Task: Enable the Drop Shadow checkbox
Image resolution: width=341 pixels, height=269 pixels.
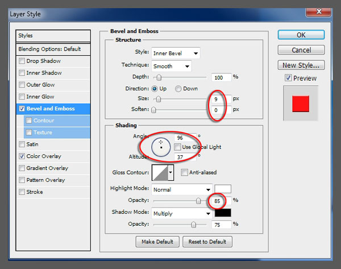Action: point(22,61)
